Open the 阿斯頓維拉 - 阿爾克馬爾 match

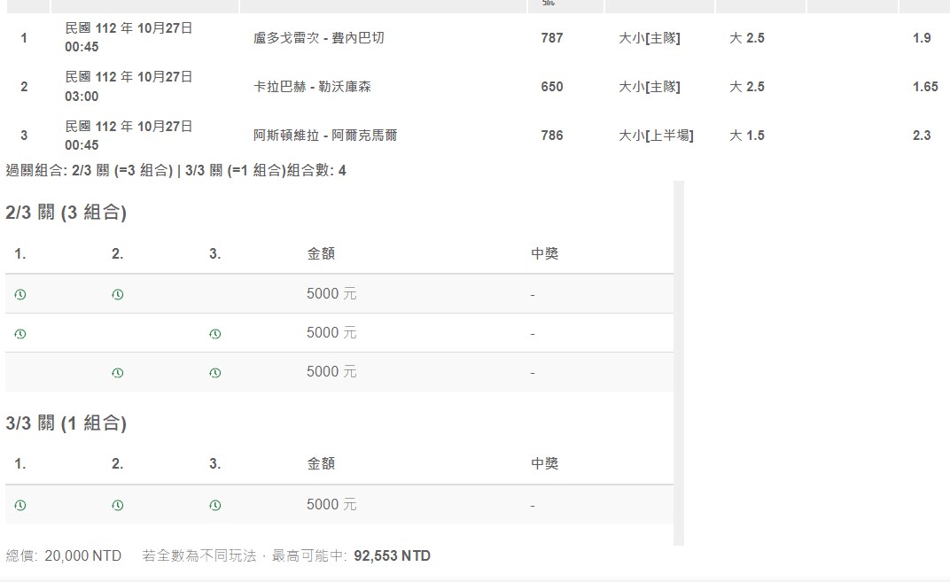[x=325, y=136]
